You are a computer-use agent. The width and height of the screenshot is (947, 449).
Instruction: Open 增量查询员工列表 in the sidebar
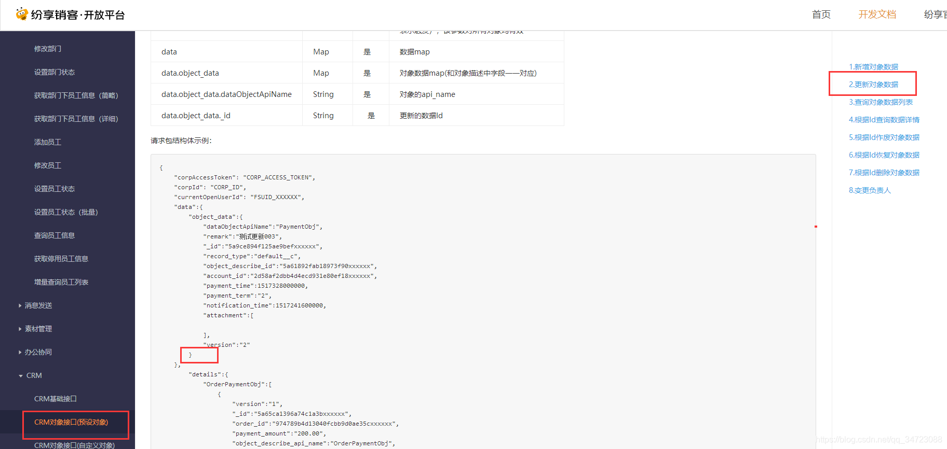coord(61,282)
